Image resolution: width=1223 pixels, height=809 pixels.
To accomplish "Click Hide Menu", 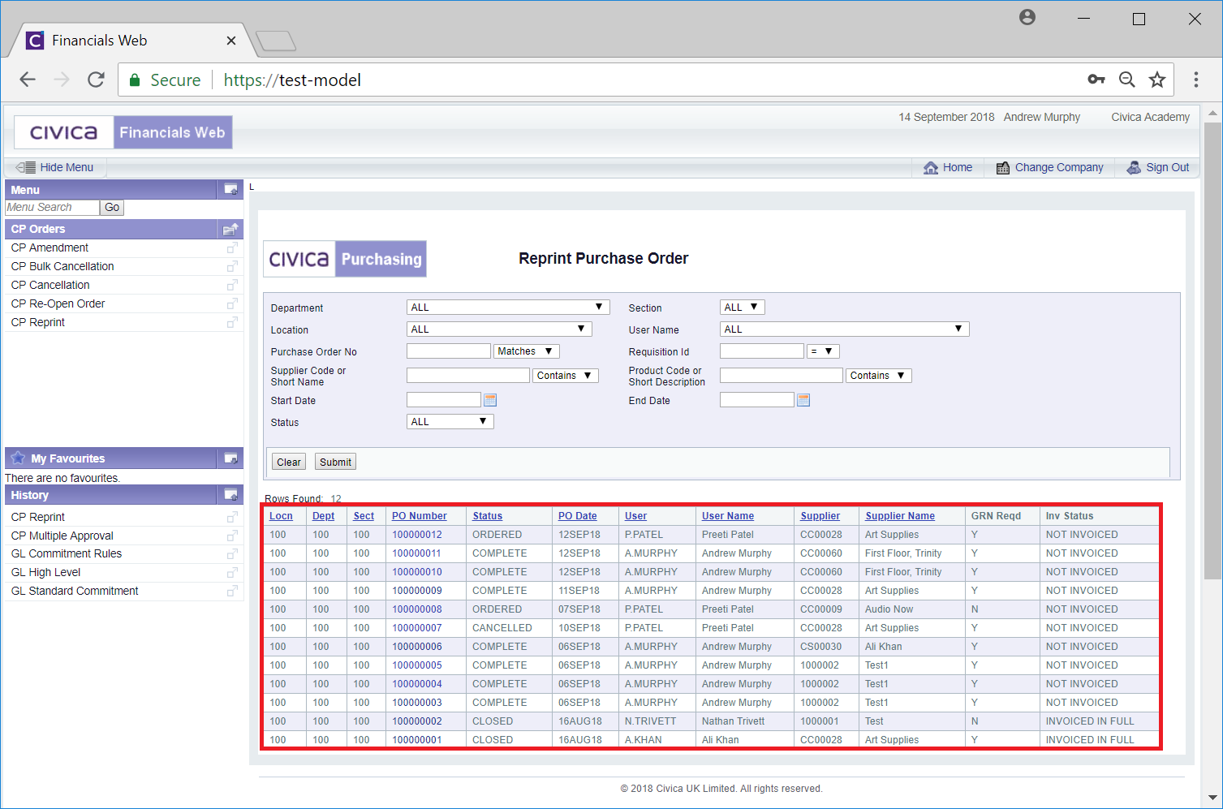I will tap(55, 167).
